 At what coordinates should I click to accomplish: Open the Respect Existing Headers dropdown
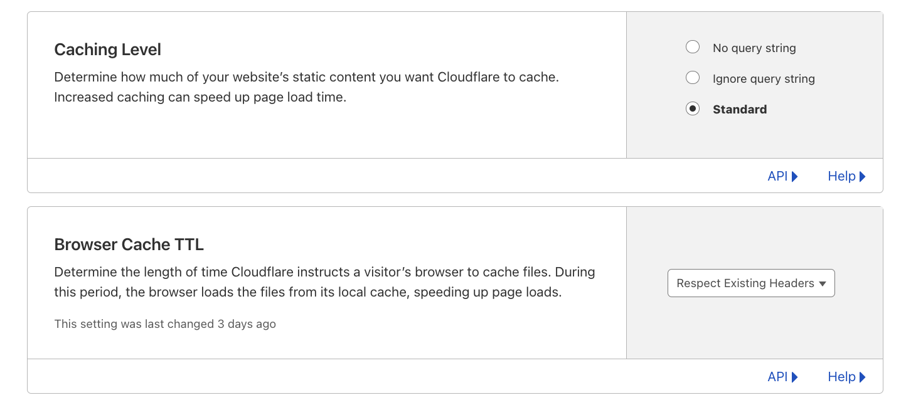pyautogui.click(x=751, y=283)
